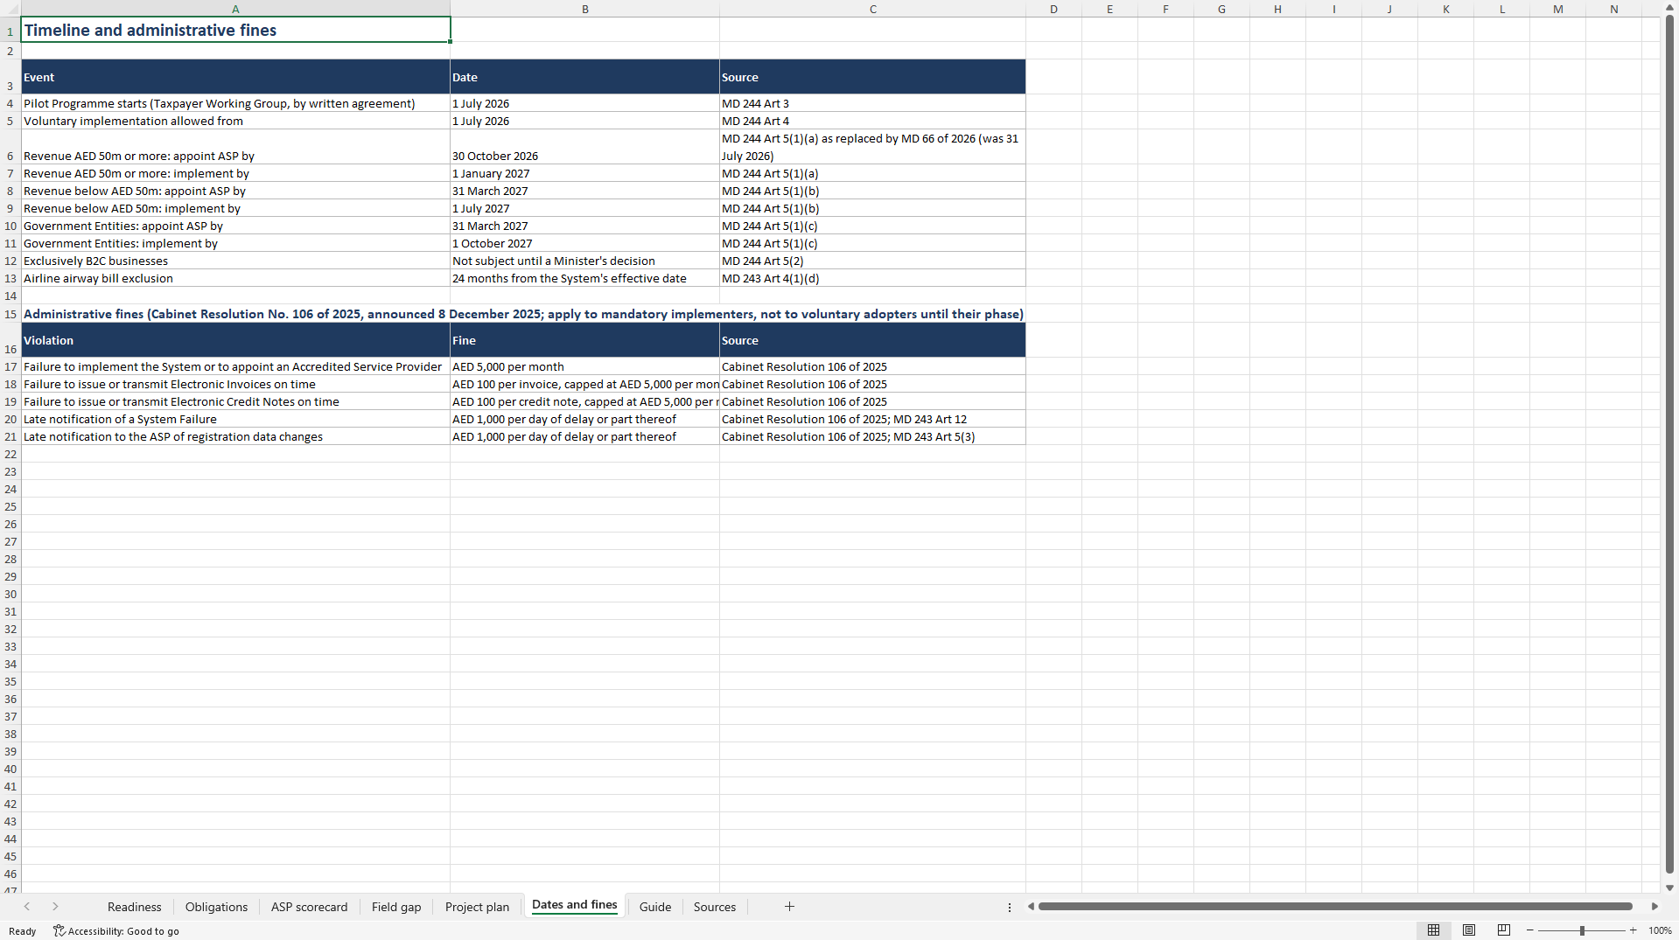Click 'Source' header in row 3
Viewport: 1679px width, 940px height.
coord(872,77)
